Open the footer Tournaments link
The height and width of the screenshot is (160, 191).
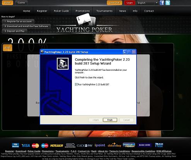(x=62, y=151)
